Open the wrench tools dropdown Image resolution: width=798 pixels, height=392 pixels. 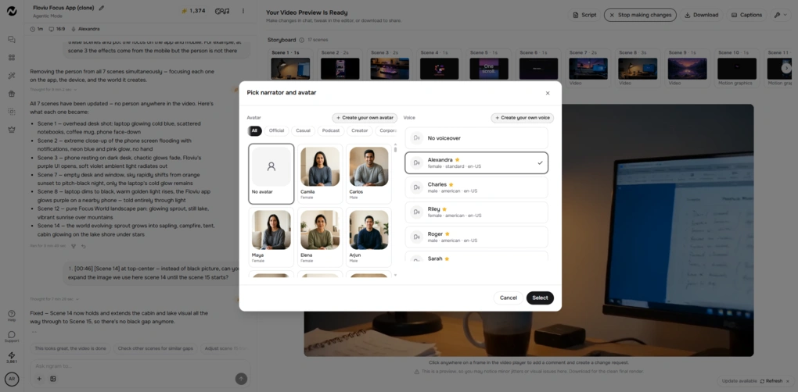coord(780,16)
